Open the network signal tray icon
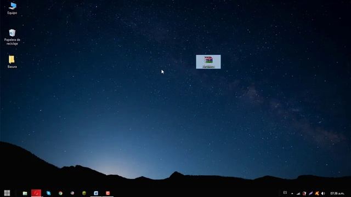Screen dimensions: 351x197 (x=298, y=193)
